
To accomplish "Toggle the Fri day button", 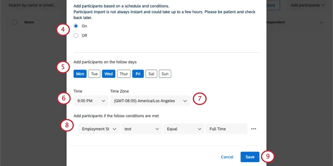I will (138, 74).
